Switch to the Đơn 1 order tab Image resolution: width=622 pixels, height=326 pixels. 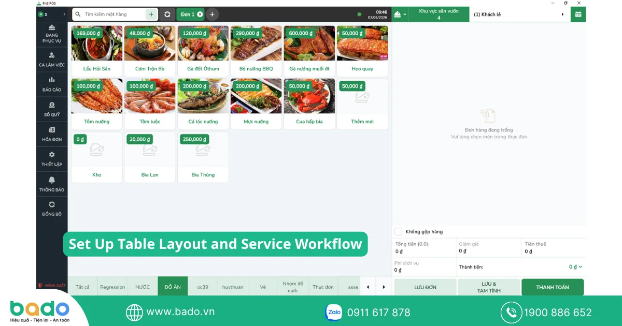click(188, 14)
